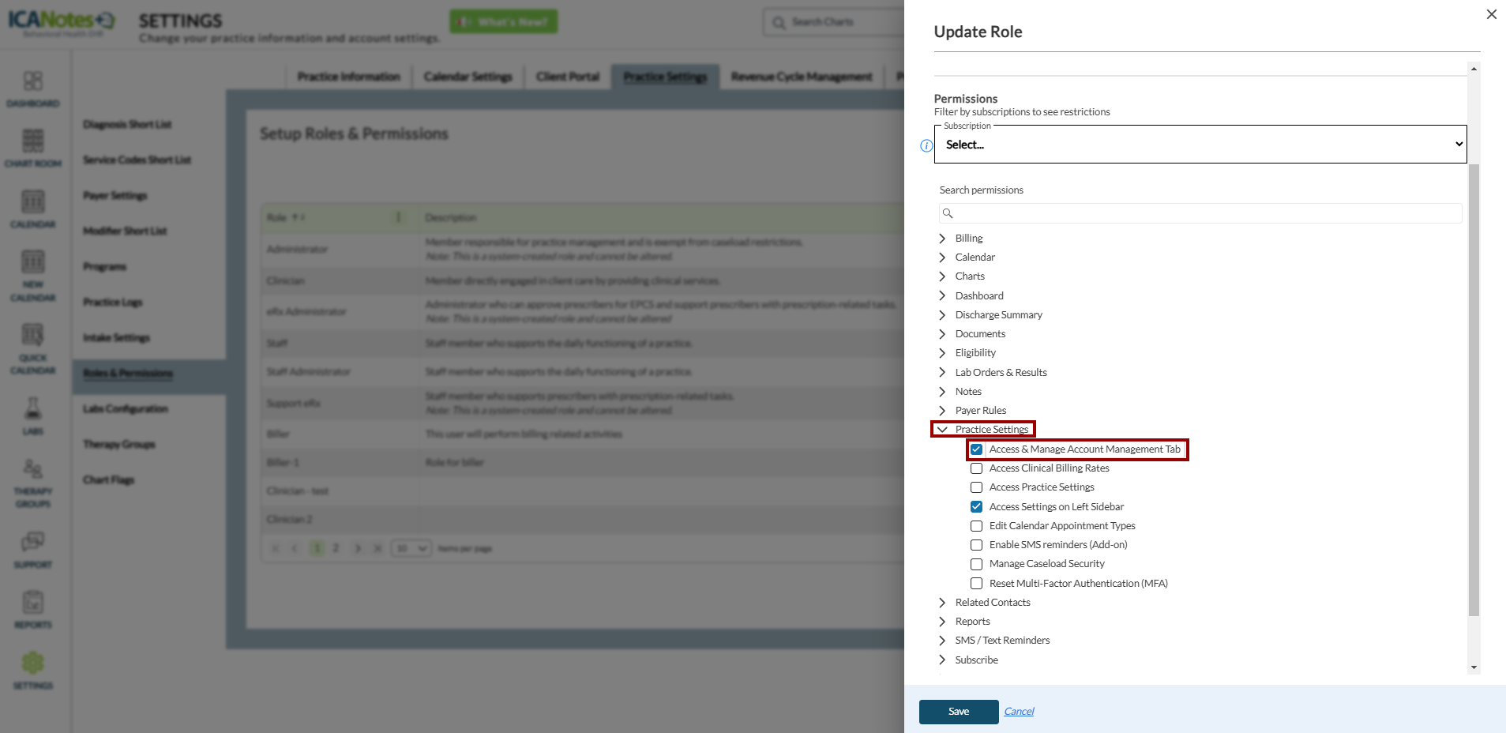Open Quick Calendar from the left navigation bar
Image resolution: width=1506 pixels, height=733 pixels.
pos(33,348)
